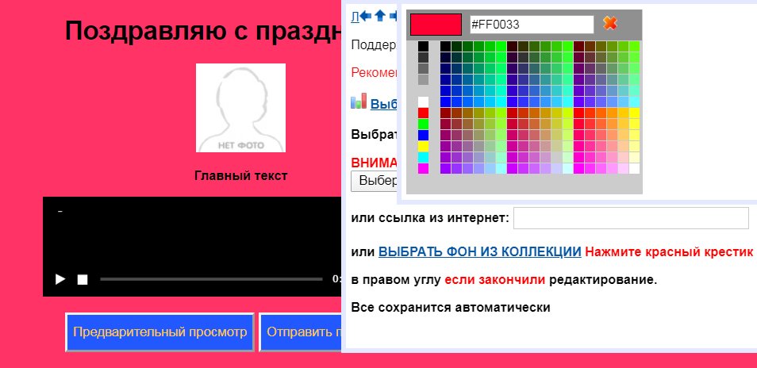Pick the black swatch in the left column
The height and width of the screenshot is (368, 757).
pyautogui.click(x=423, y=46)
